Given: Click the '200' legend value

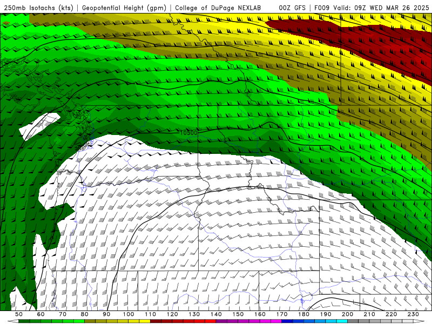Looking at the screenshot, I should (x=348, y=314).
